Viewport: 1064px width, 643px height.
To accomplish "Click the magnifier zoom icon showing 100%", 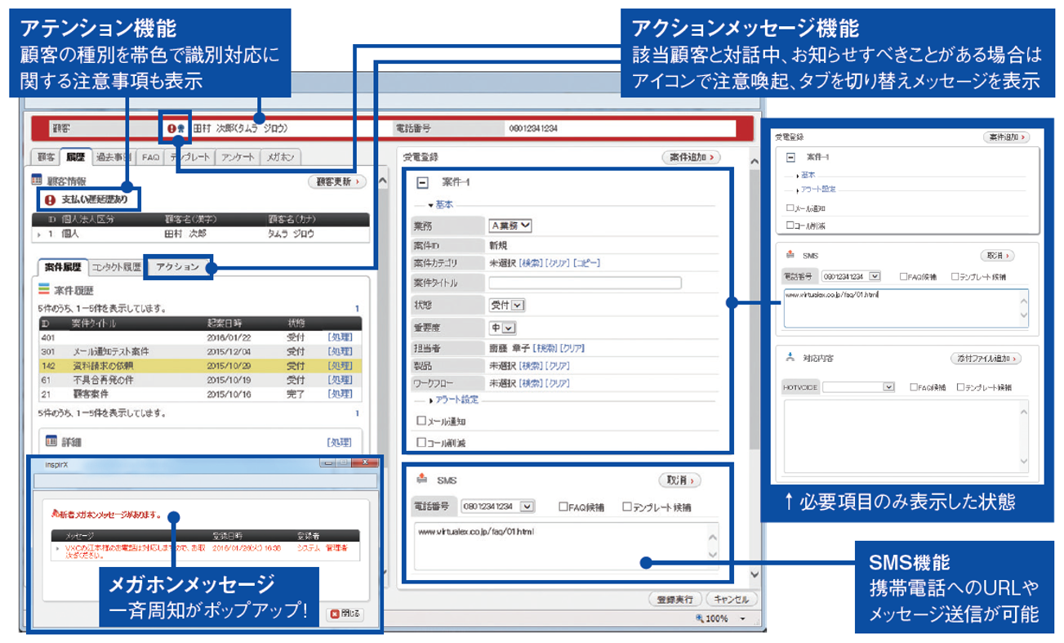I will tap(699, 618).
